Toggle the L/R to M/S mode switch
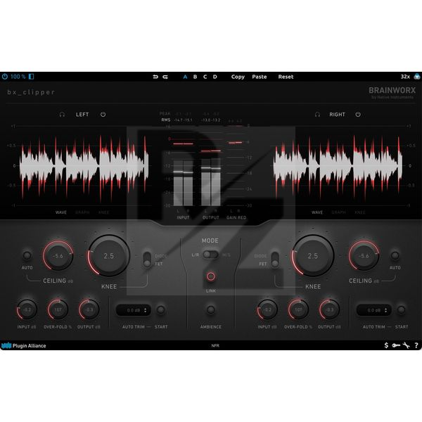The height and width of the screenshot is (422, 422). 210,255
